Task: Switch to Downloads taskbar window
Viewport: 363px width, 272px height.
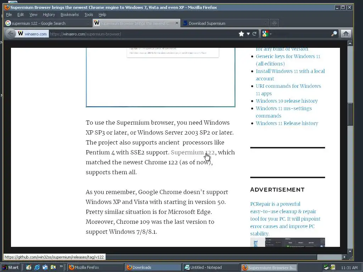Action: (x=153, y=267)
